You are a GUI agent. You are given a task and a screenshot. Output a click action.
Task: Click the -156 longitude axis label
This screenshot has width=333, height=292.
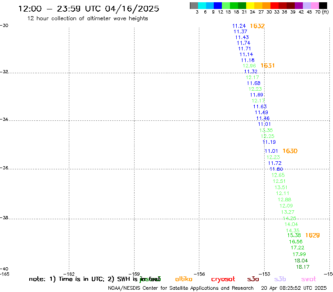tap(199, 274)
